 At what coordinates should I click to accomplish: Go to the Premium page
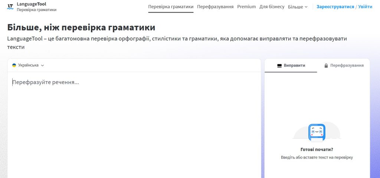(x=246, y=7)
